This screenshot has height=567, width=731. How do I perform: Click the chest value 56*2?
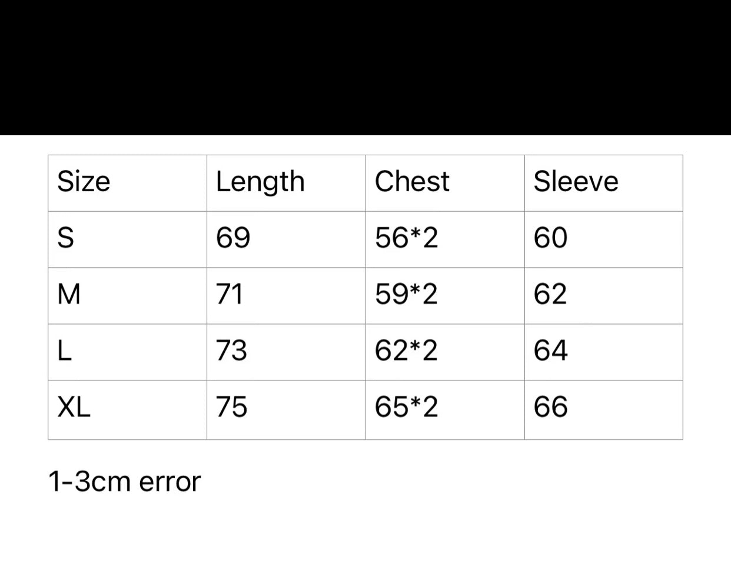(x=406, y=238)
